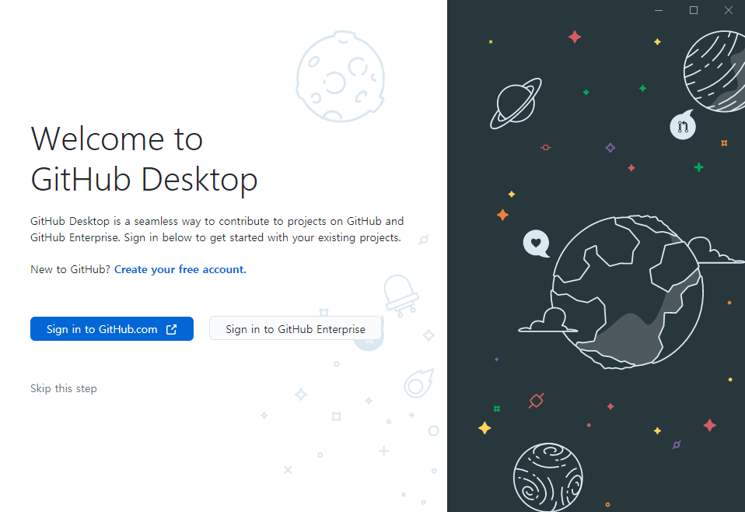Click Sign in to GitHub Enterprise button
Image resolution: width=745 pixels, height=512 pixels.
[x=295, y=329]
